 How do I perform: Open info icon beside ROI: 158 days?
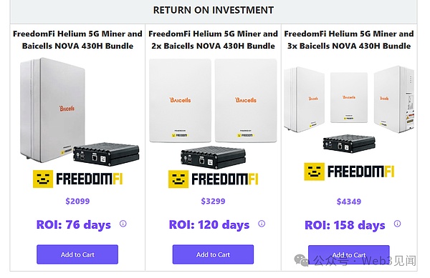pos(397,224)
